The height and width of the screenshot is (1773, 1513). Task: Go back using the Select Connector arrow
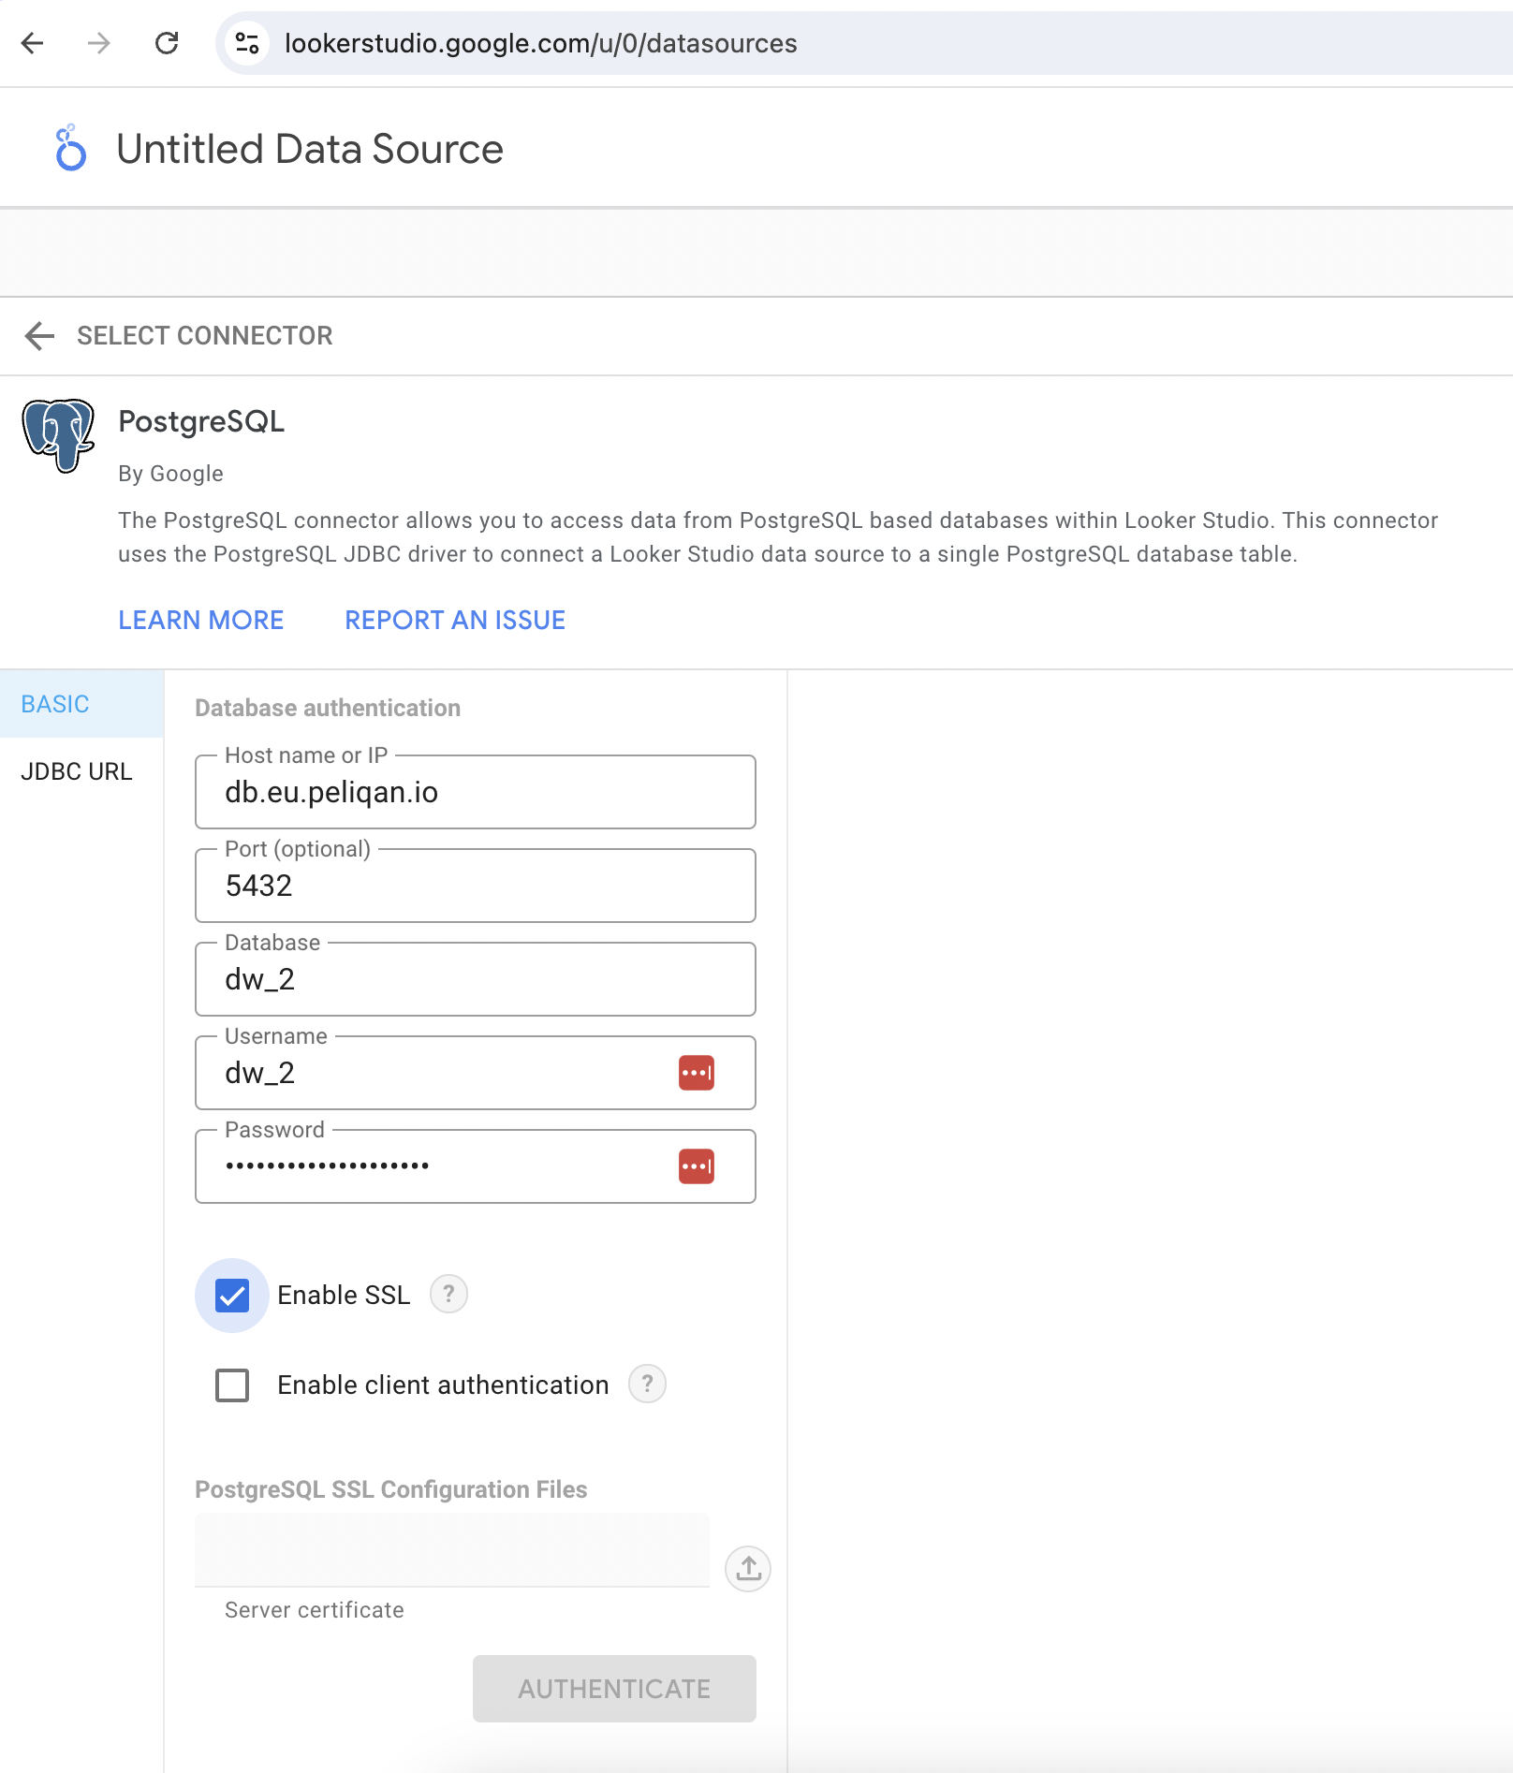(39, 335)
